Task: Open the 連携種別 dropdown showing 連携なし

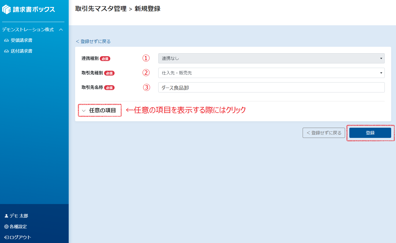Action: click(x=271, y=58)
